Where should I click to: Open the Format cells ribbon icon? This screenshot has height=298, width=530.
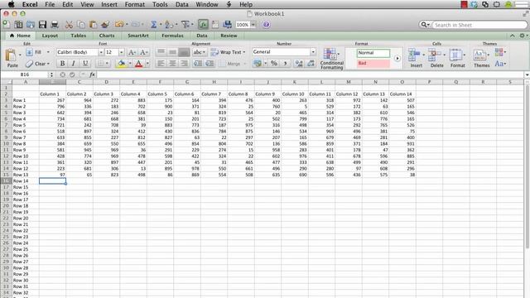(x=456, y=55)
